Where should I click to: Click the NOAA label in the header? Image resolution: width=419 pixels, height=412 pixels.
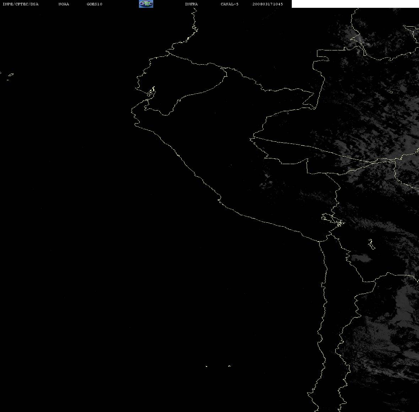tap(64, 4)
